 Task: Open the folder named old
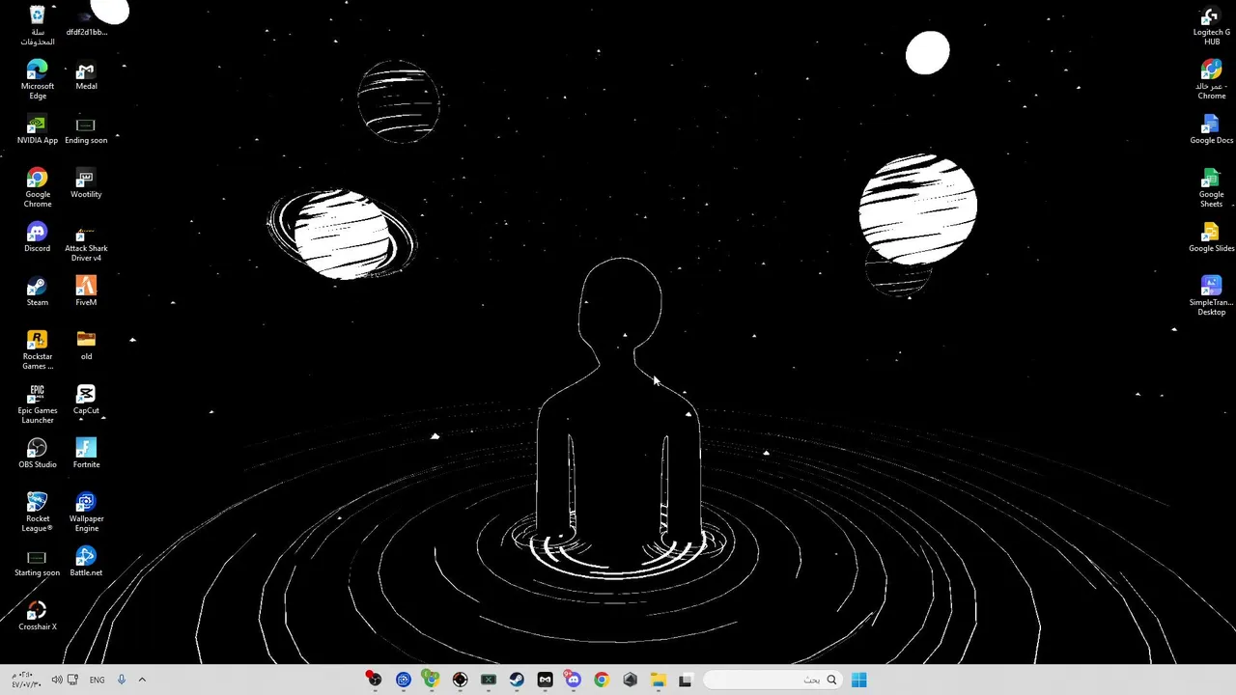tap(86, 347)
